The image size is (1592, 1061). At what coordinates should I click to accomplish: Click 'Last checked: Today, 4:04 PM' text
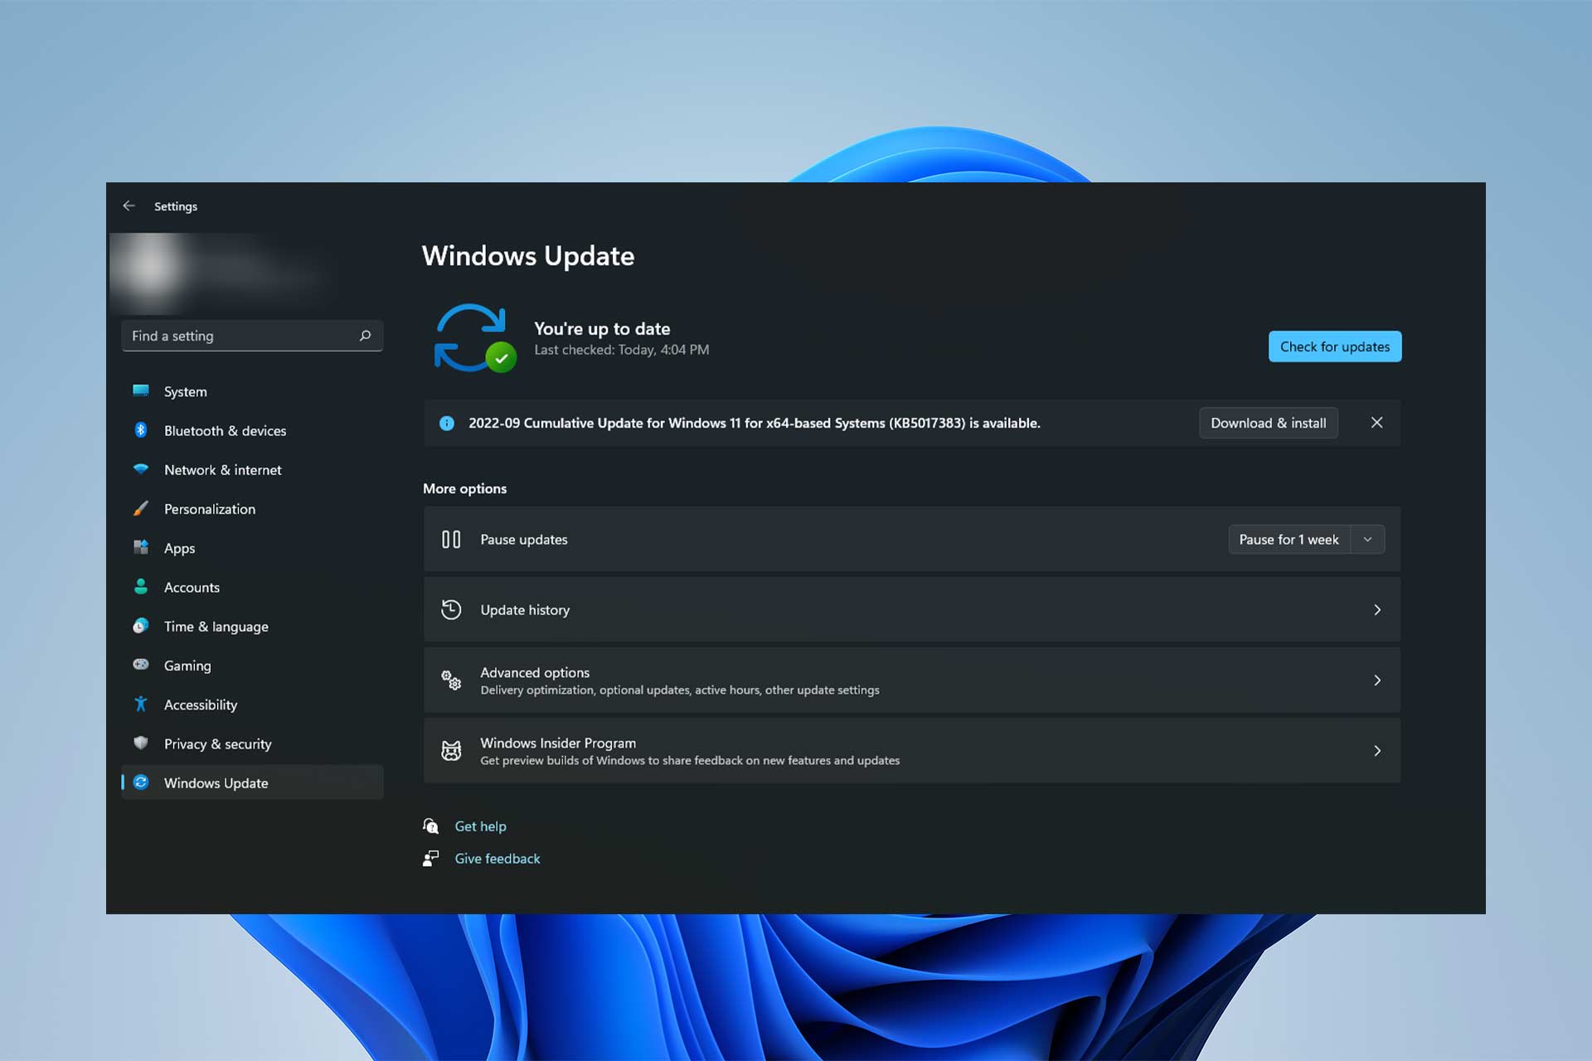click(622, 350)
